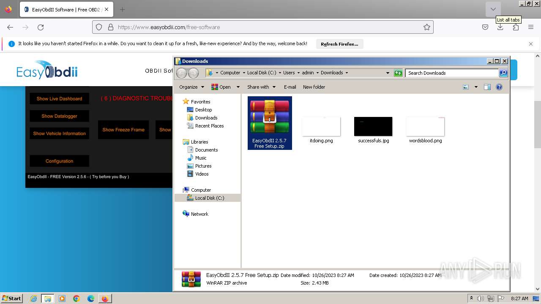Open Firefox application menu
541x304 pixels.
tap(531, 27)
